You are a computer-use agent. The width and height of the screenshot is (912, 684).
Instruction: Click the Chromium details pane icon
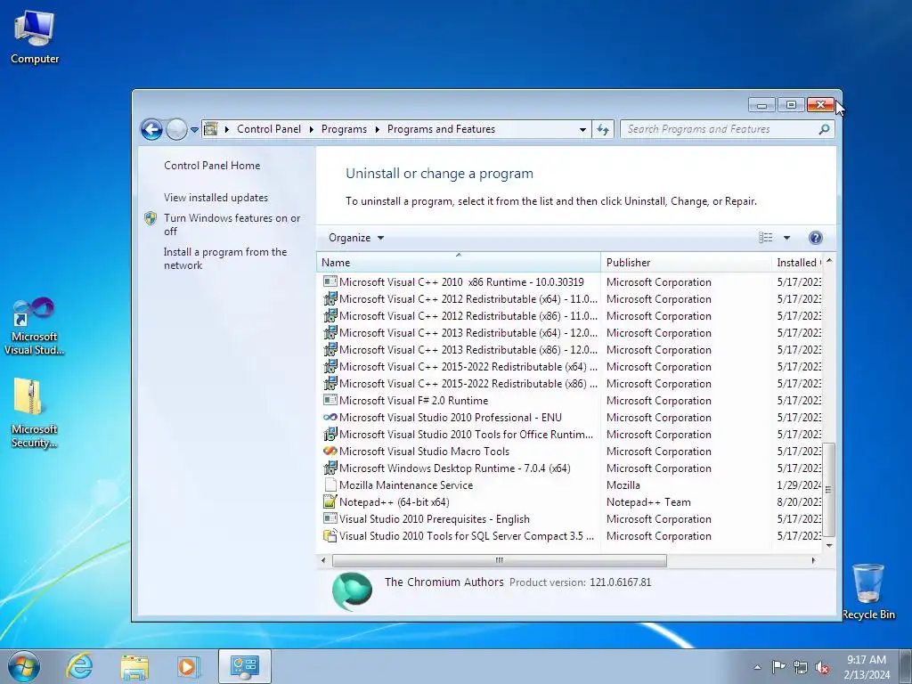point(352,591)
